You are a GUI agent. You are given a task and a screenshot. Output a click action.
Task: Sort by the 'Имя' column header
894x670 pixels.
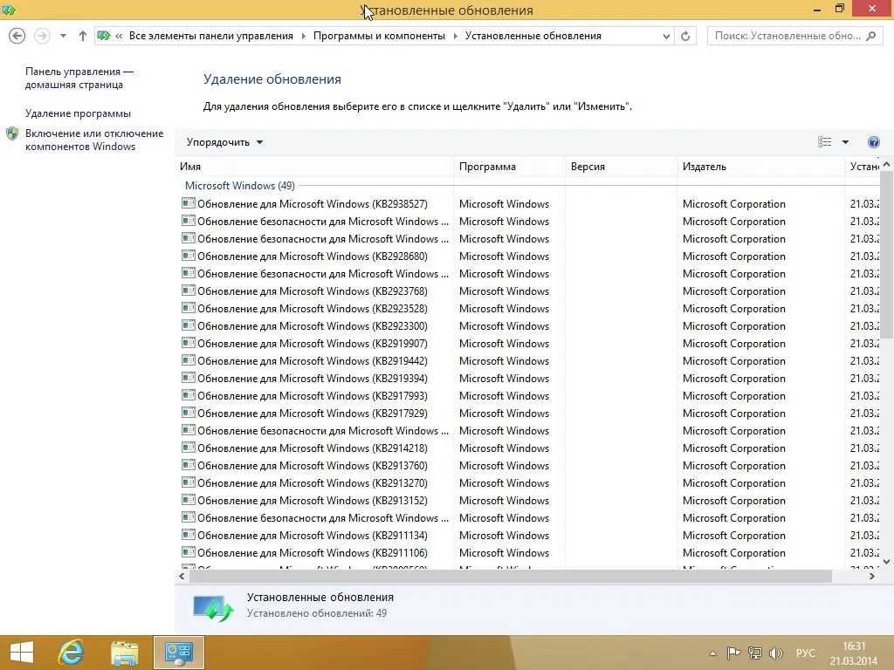click(x=314, y=167)
